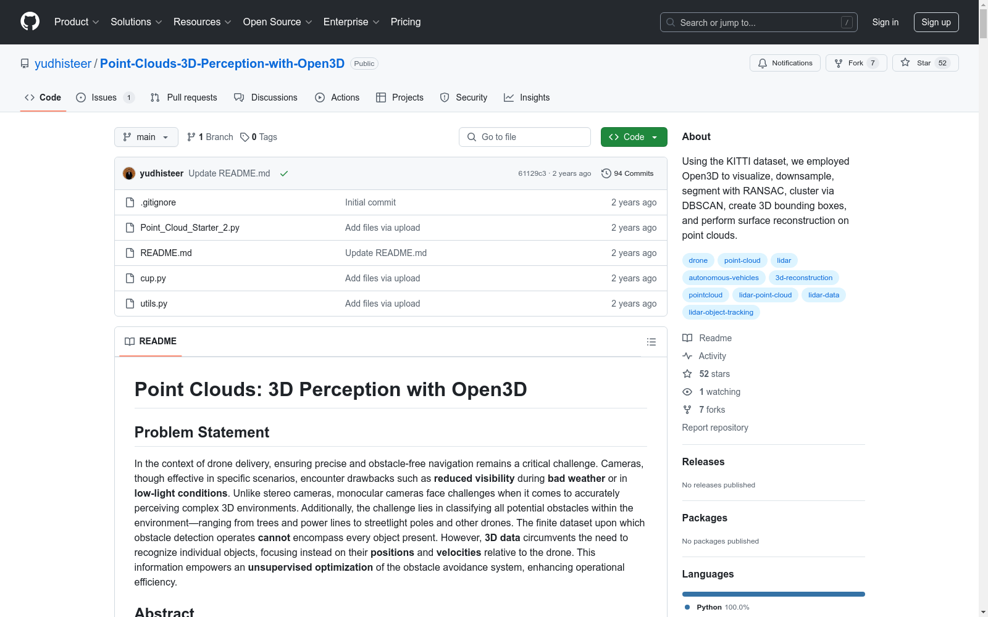
Task: Click the file icon next to README.md
Action: coord(130,253)
